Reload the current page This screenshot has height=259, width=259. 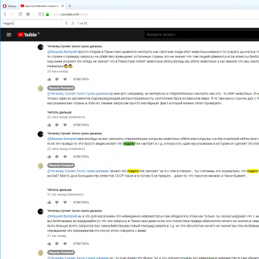click(20, 14)
